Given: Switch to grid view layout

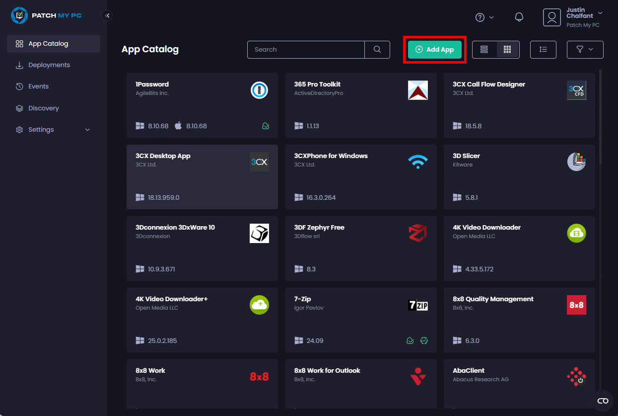Looking at the screenshot, I should coord(507,50).
